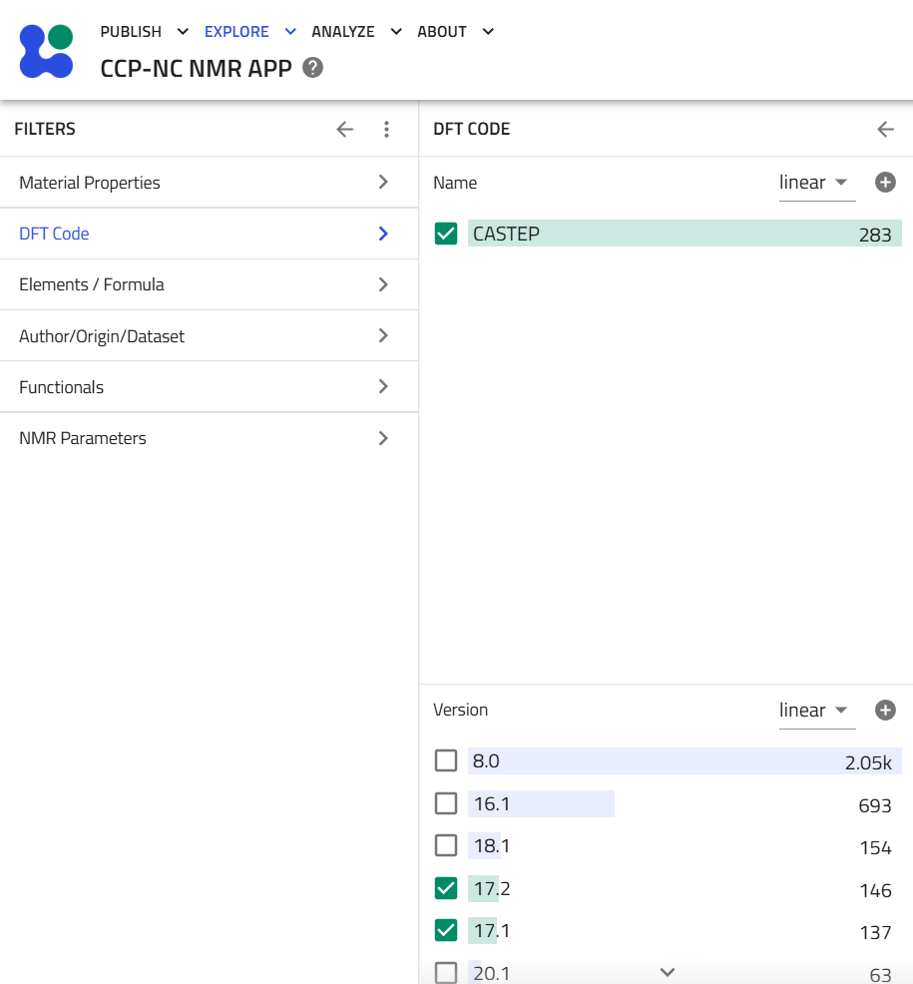Viewport: 913px width, 984px height.
Task: Click the NOMAD logo icon
Action: pos(47,51)
